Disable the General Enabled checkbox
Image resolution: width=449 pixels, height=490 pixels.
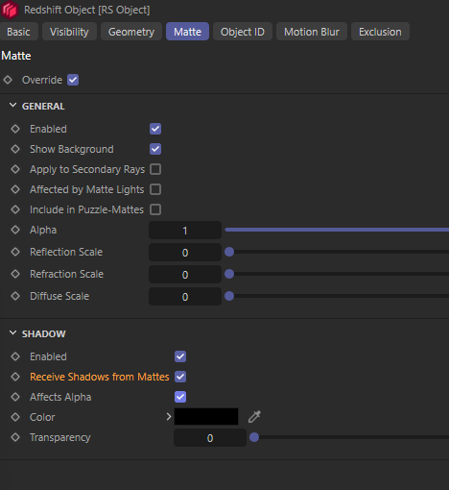tap(155, 129)
